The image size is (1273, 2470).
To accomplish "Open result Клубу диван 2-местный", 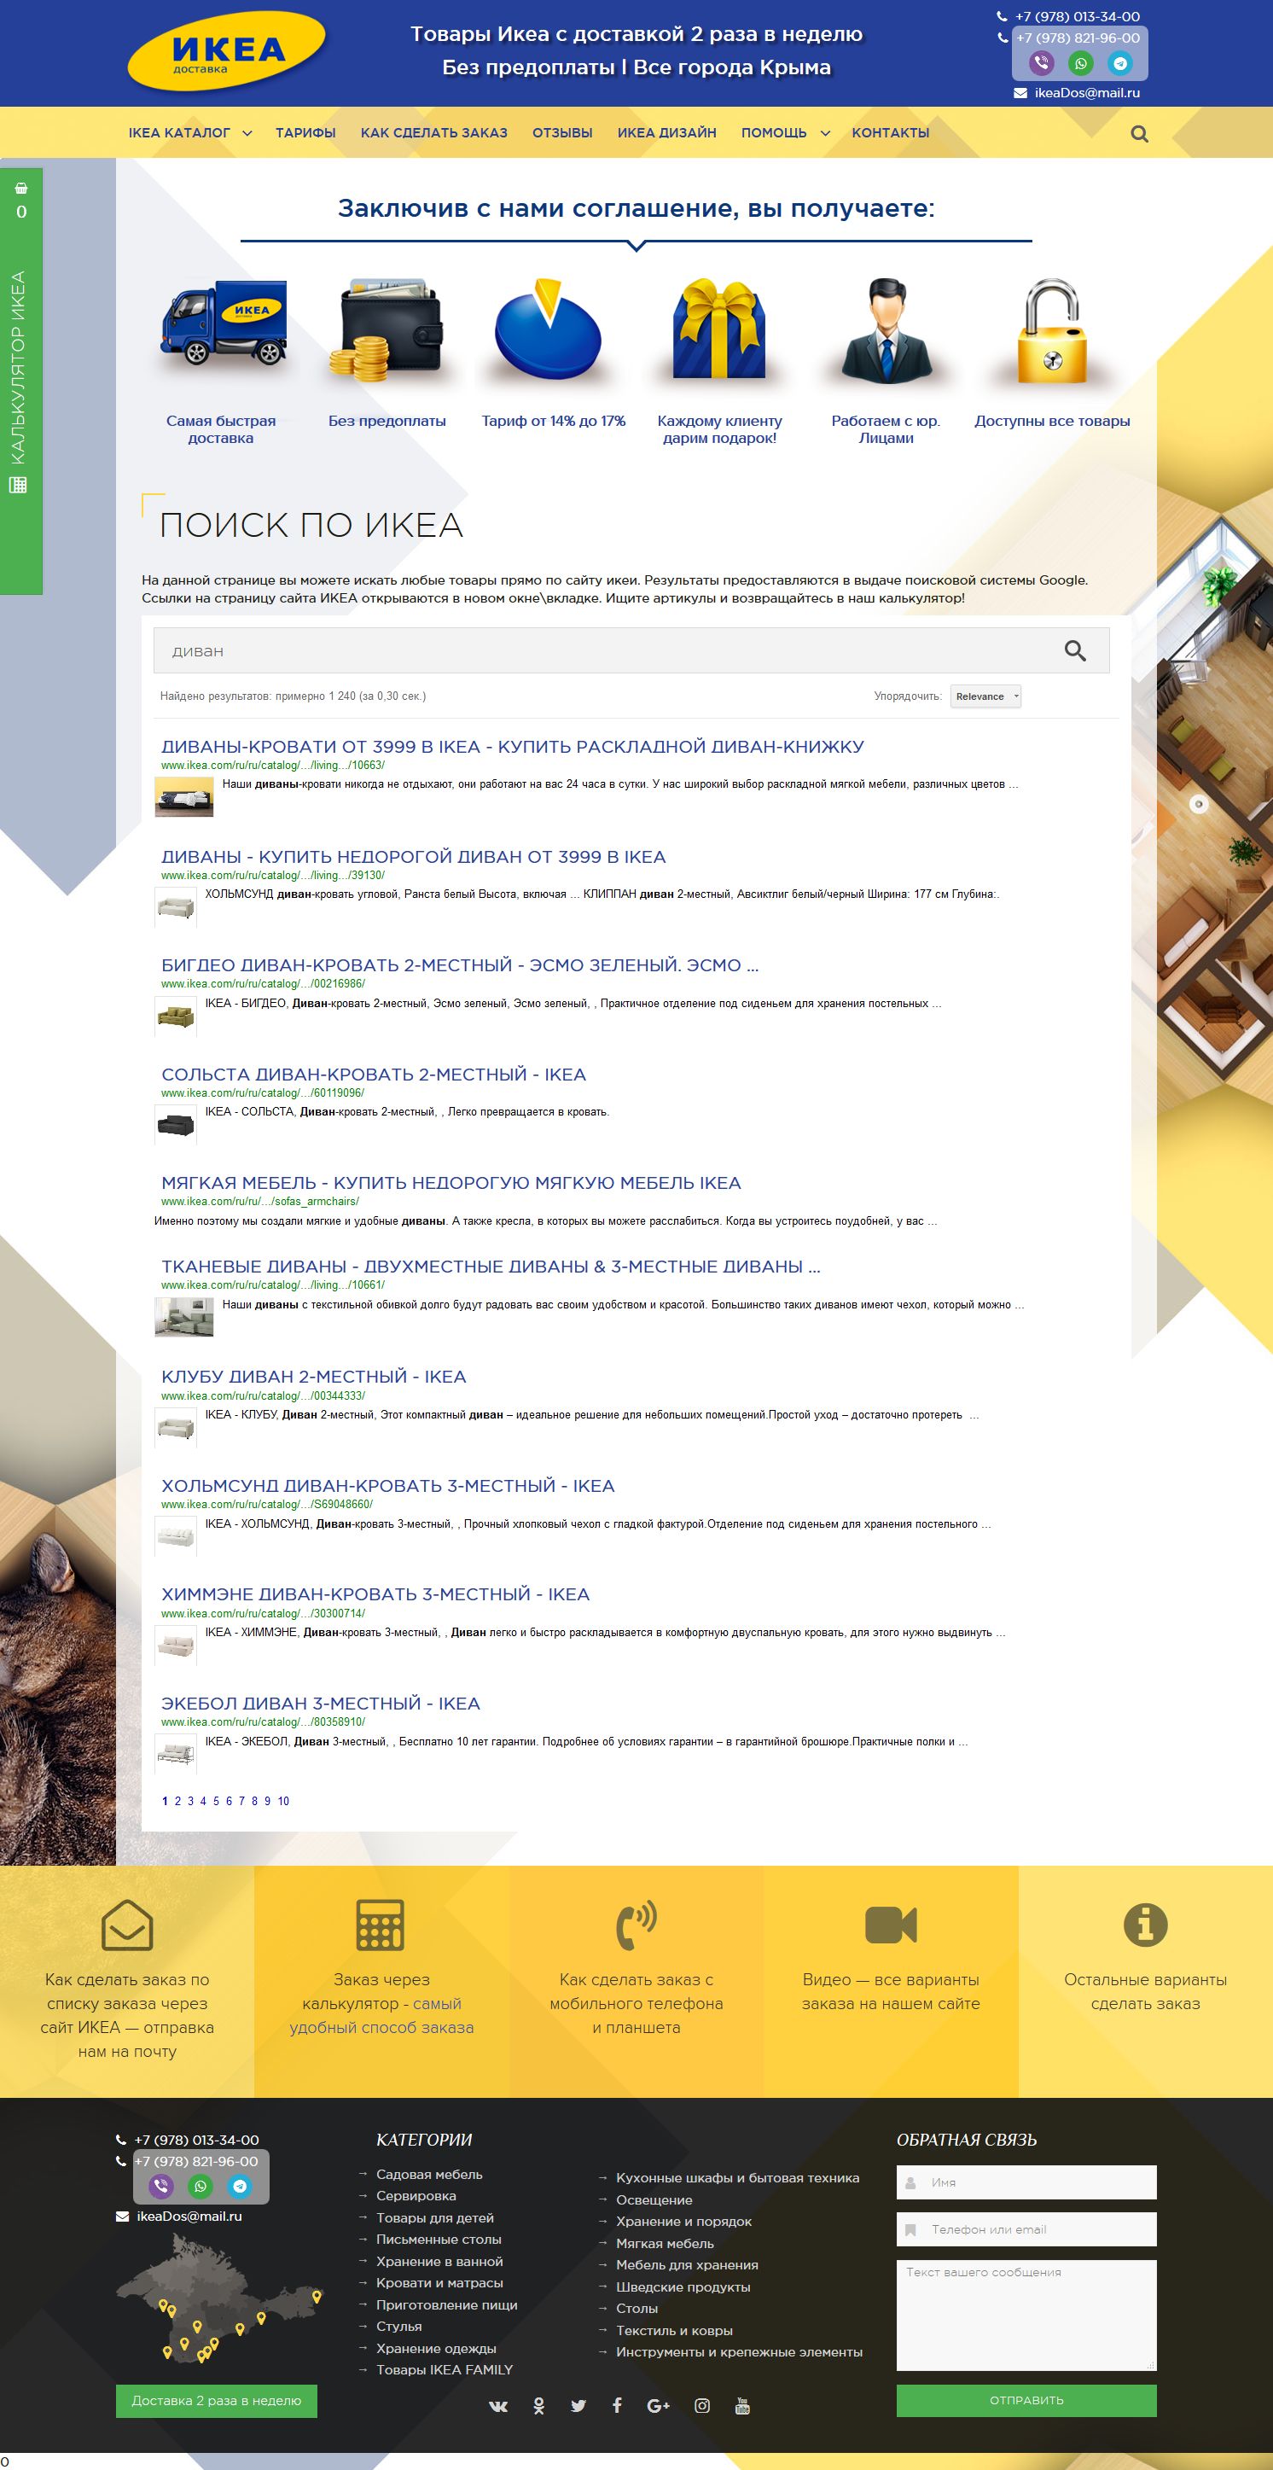I will 313,1377.
